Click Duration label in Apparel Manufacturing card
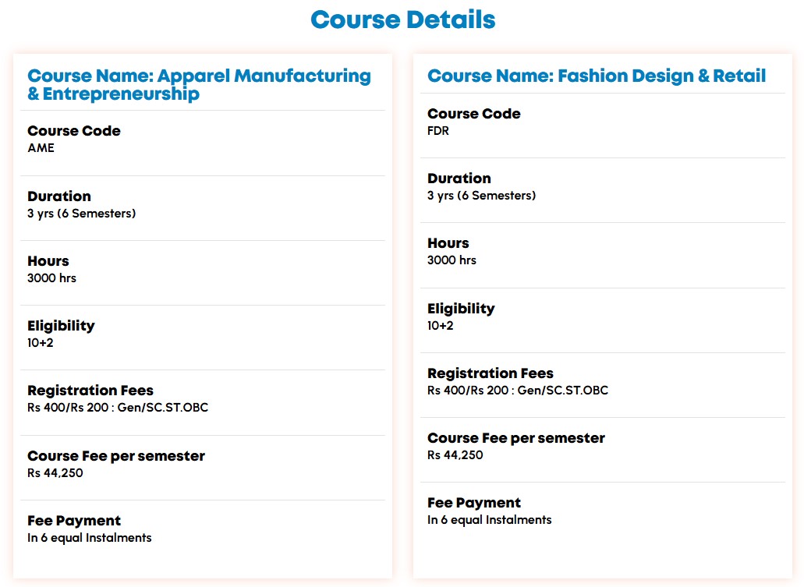 (59, 196)
